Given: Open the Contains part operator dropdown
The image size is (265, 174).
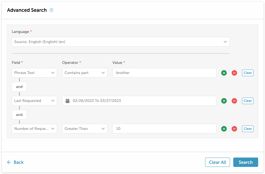Looking at the screenshot, I should pyautogui.click(x=85, y=73).
